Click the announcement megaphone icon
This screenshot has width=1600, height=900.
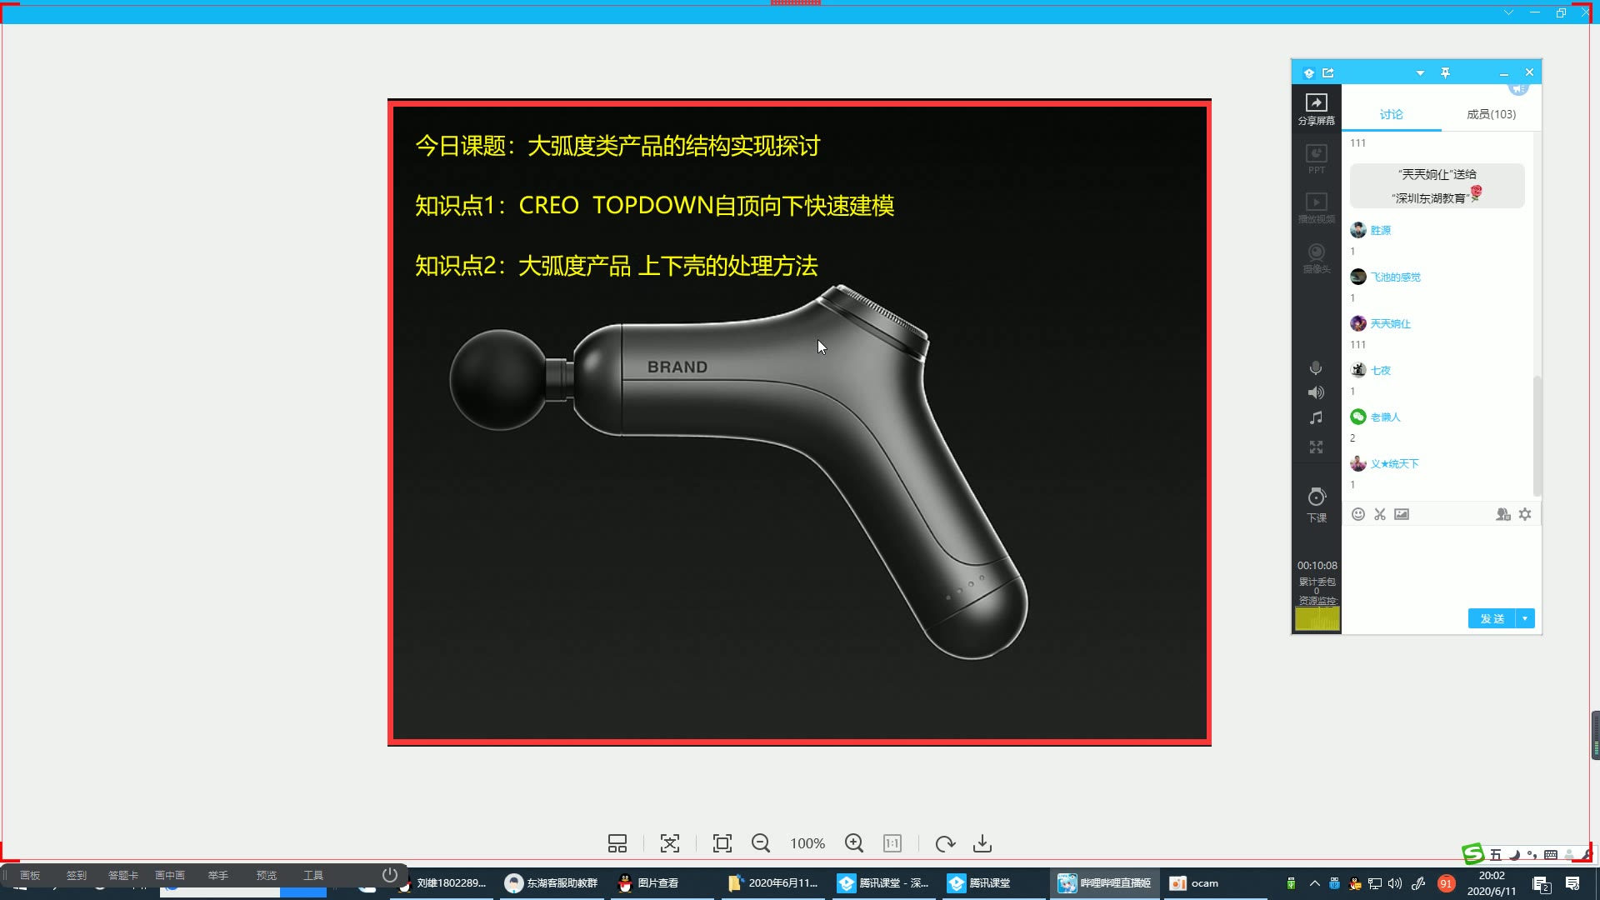(1518, 88)
